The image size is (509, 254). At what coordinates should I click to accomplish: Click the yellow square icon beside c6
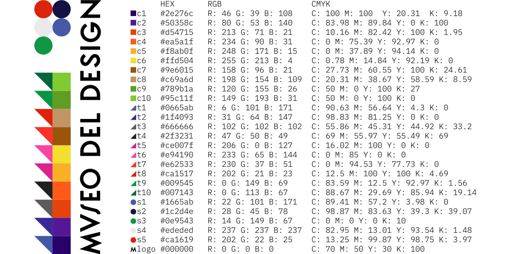pos(133,61)
